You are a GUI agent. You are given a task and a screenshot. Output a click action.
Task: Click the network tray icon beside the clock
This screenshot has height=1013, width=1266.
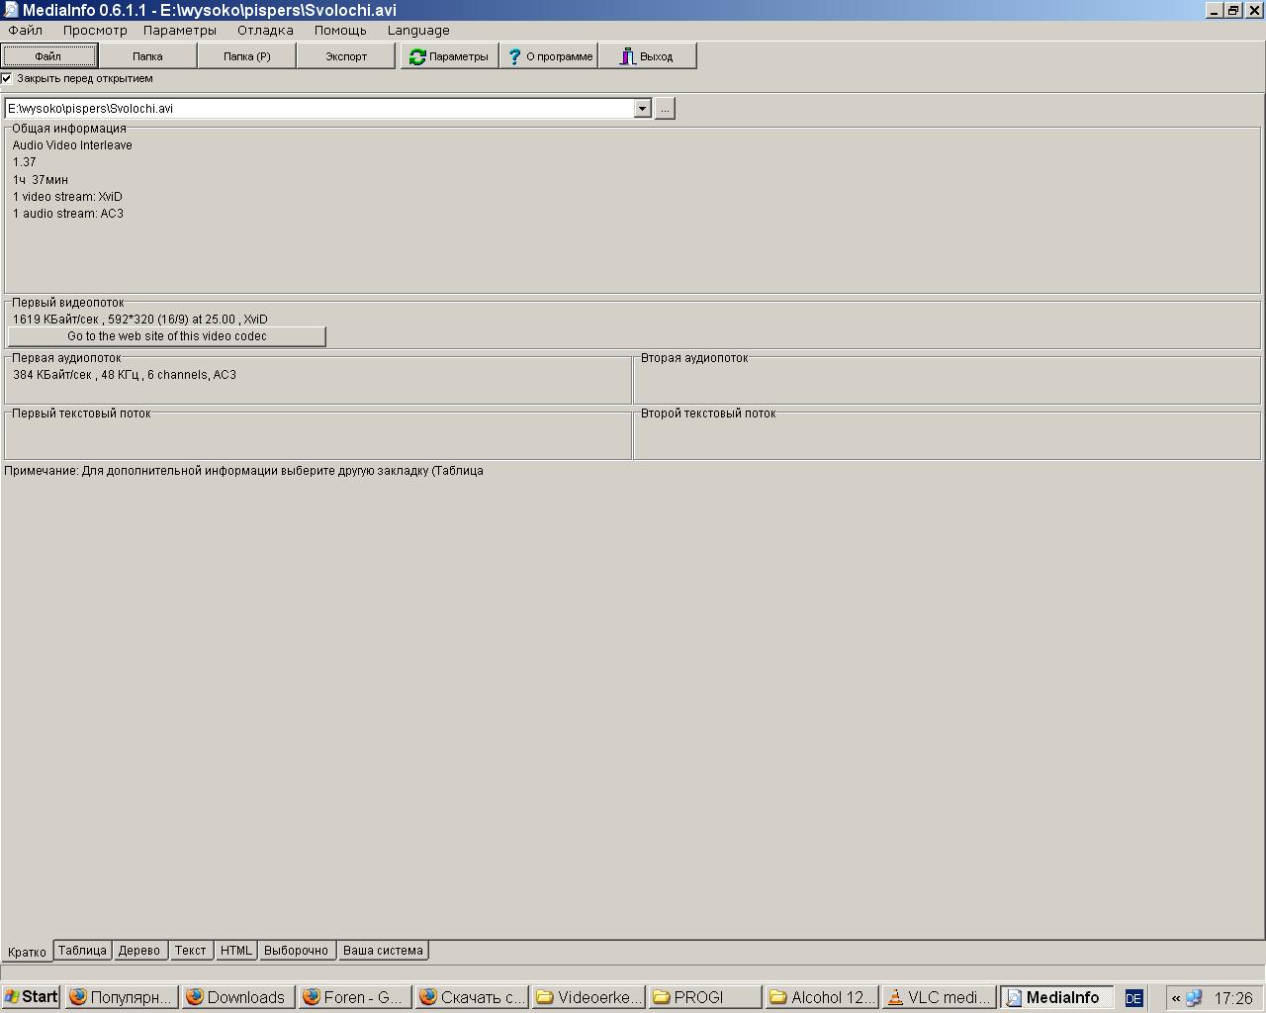click(x=1194, y=998)
